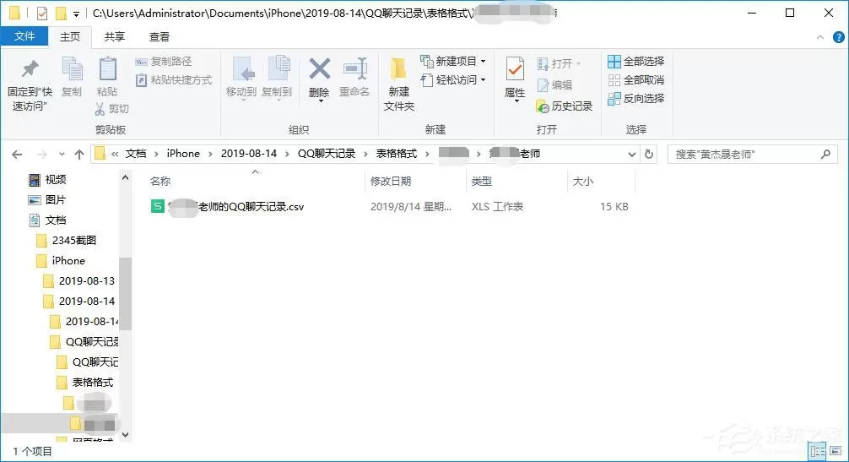Open the View (查看) ribbon tab
This screenshot has width=849, height=462.
pyautogui.click(x=160, y=37)
